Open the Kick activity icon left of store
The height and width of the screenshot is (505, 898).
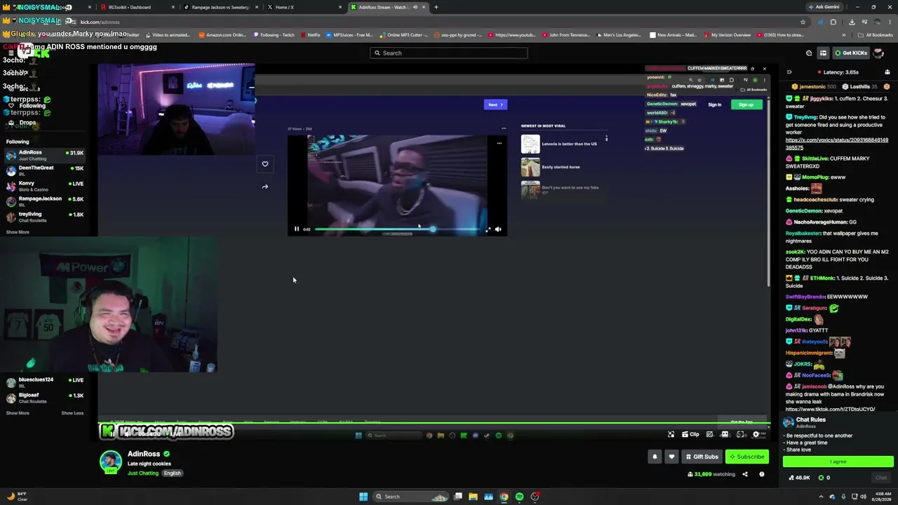pyautogui.click(x=809, y=53)
